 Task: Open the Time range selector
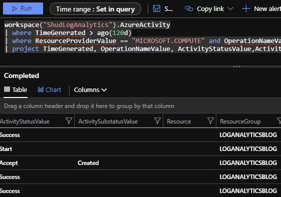click(x=95, y=9)
